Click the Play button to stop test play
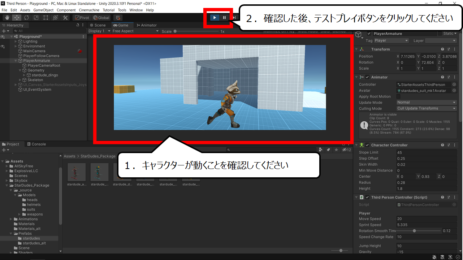The height and width of the screenshot is (260, 463). [215, 17]
